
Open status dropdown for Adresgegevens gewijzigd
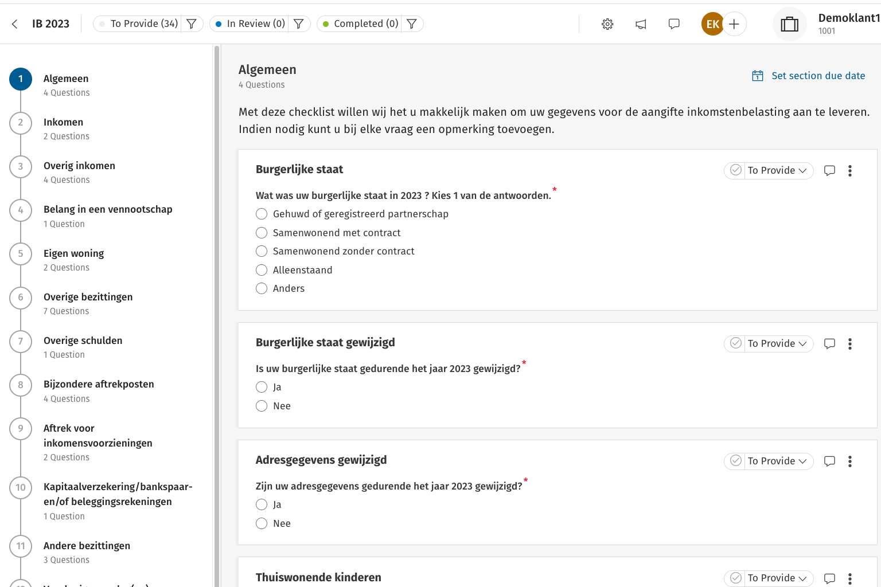click(778, 461)
